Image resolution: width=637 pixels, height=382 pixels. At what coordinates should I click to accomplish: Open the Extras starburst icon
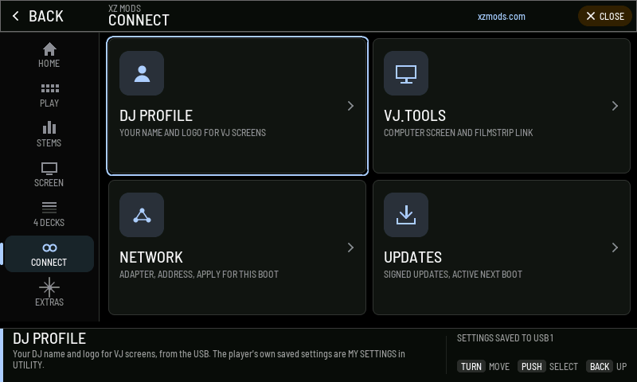(x=49, y=287)
